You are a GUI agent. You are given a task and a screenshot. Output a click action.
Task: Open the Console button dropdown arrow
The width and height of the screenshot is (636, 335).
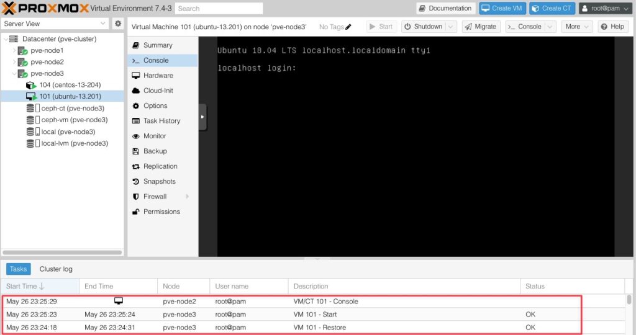pyautogui.click(x=550, y=27)
